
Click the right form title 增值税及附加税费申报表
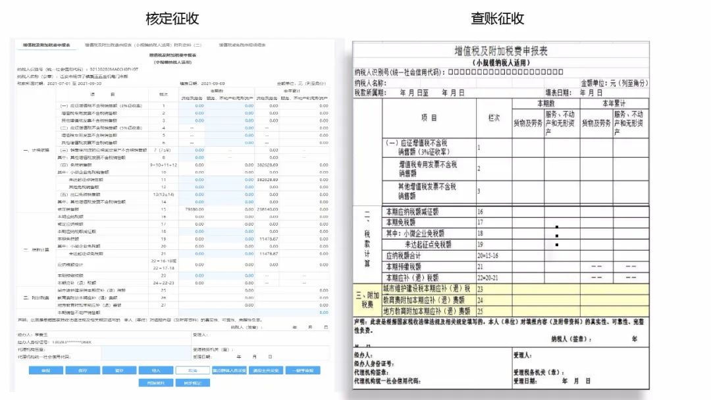(x=500, y=51)
